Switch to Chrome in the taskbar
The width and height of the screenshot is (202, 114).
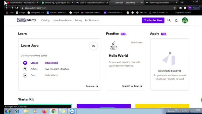pos(54,111)
